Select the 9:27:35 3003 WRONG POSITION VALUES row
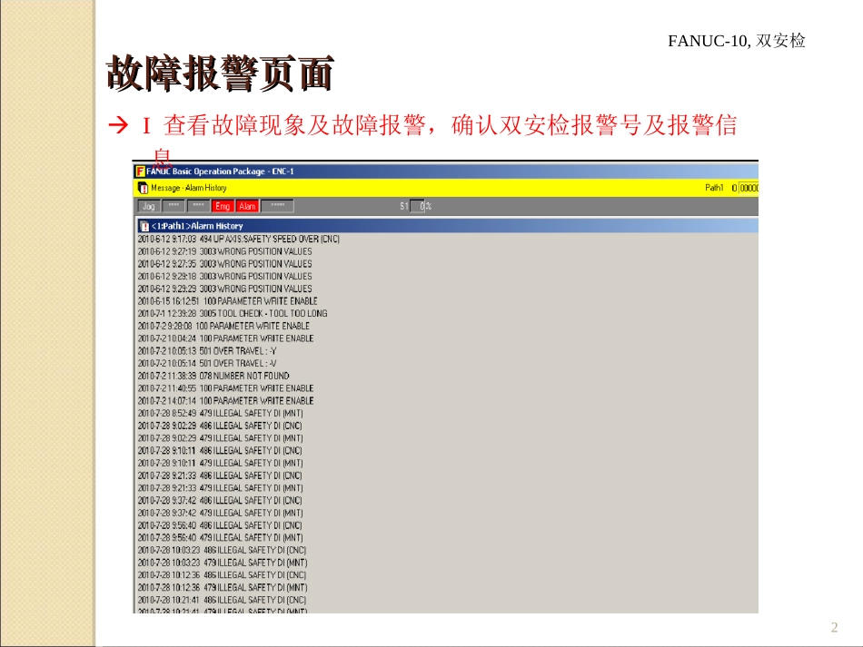Screen dimensions: 863x647 [224, 264]
